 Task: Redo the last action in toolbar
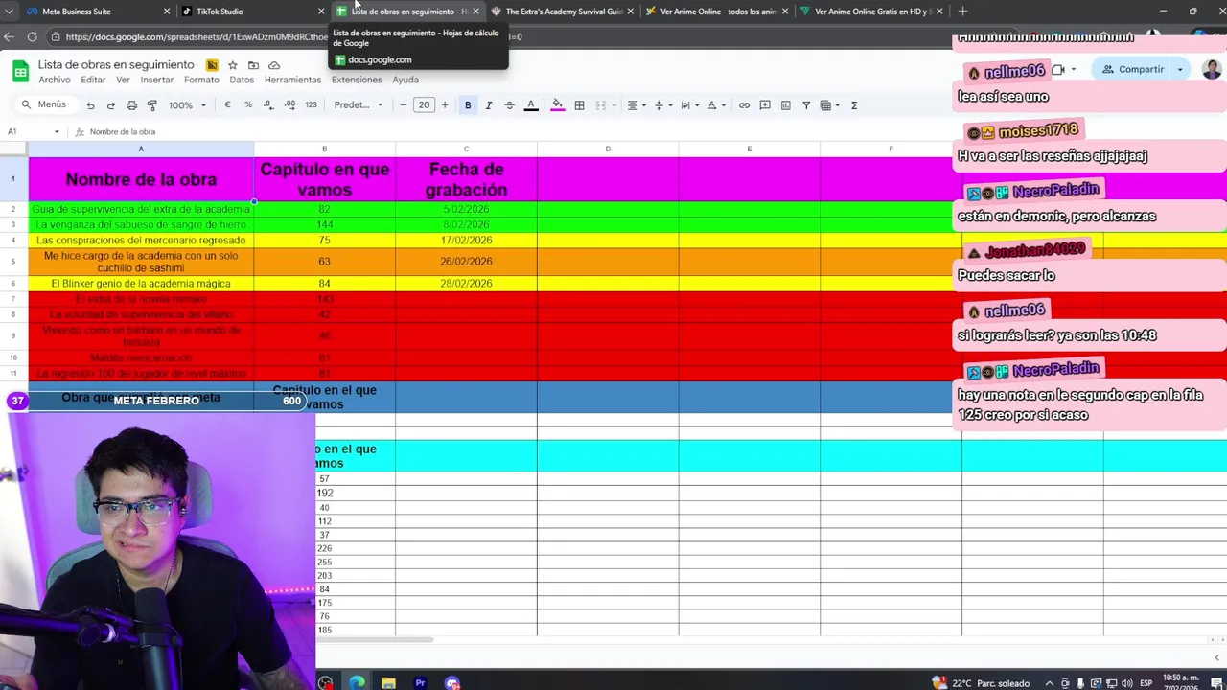tap(111, 105)
